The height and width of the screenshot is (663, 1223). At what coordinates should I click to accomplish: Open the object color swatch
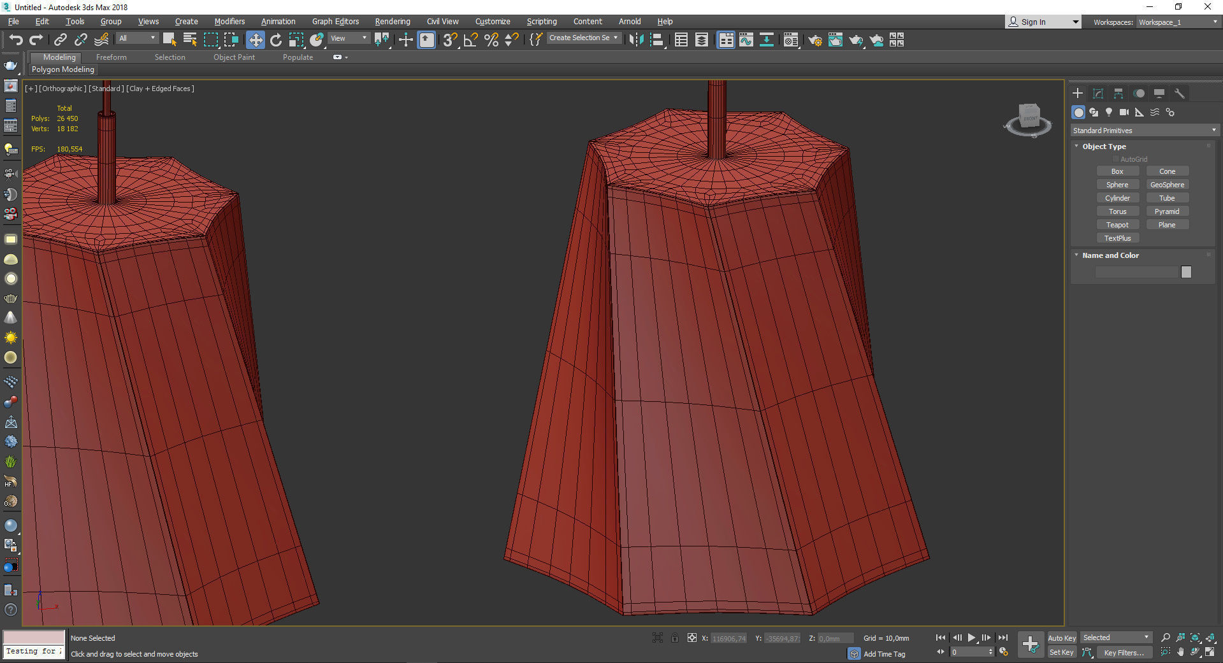tap(1186, 272)
